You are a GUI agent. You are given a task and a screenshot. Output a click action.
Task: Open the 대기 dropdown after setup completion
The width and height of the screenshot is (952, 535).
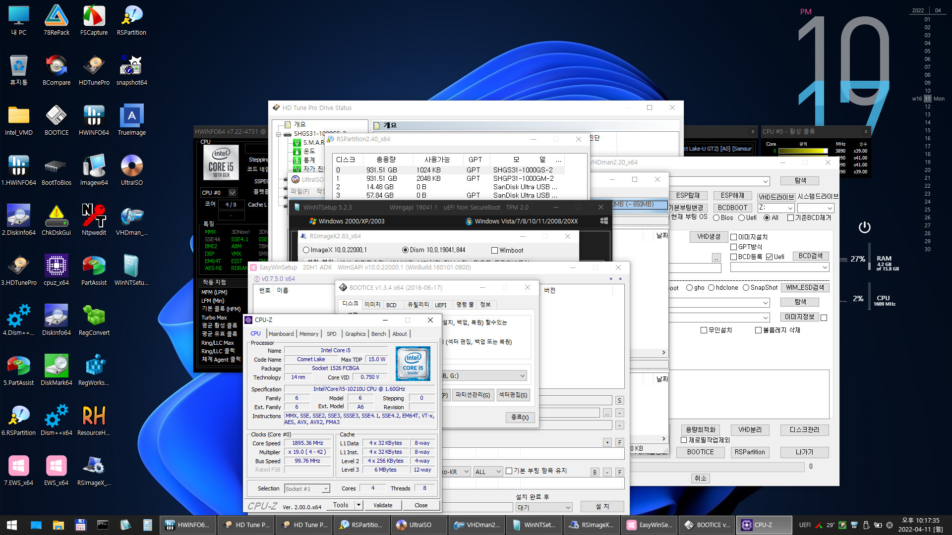pos(568,507)
